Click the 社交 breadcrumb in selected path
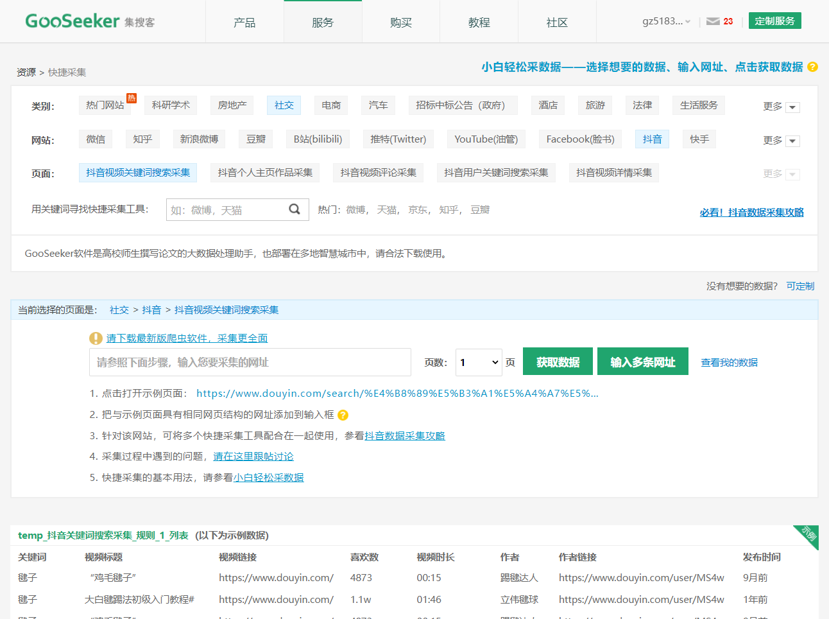 tap(119, 309)
